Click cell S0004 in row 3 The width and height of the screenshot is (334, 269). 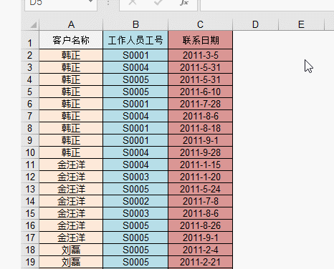(x=135, y=67)
